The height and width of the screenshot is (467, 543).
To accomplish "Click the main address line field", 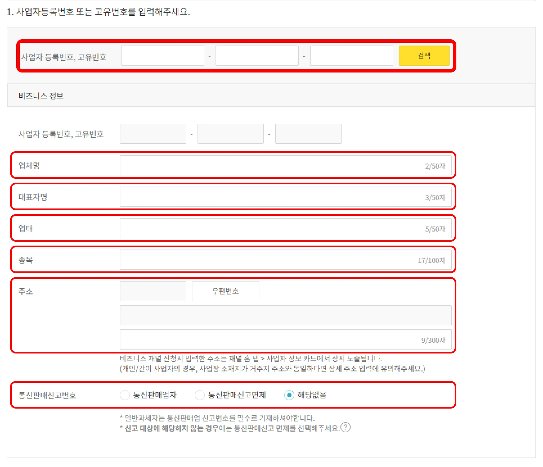I will click(286, 315).
